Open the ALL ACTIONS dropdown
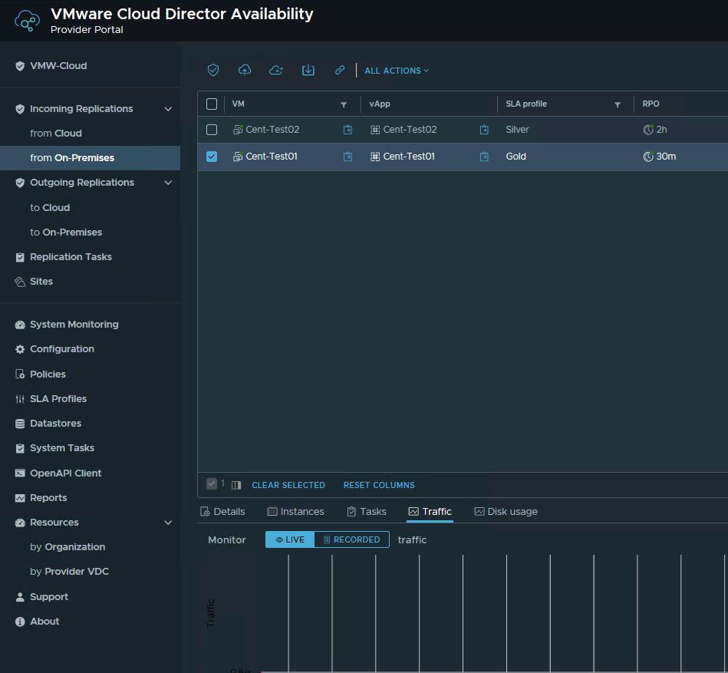The width and height of the screenshot is (728, 673). tap(396, 71)
